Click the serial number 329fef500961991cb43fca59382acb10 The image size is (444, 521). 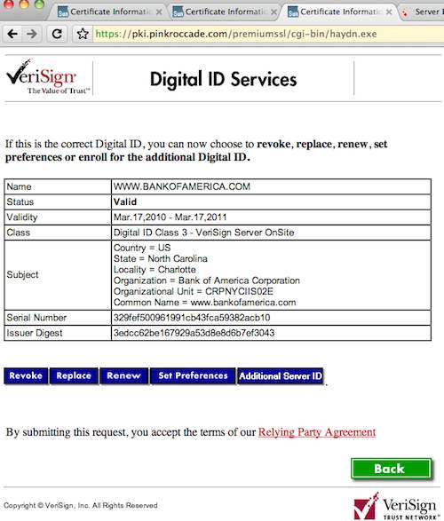coord(192,318)
